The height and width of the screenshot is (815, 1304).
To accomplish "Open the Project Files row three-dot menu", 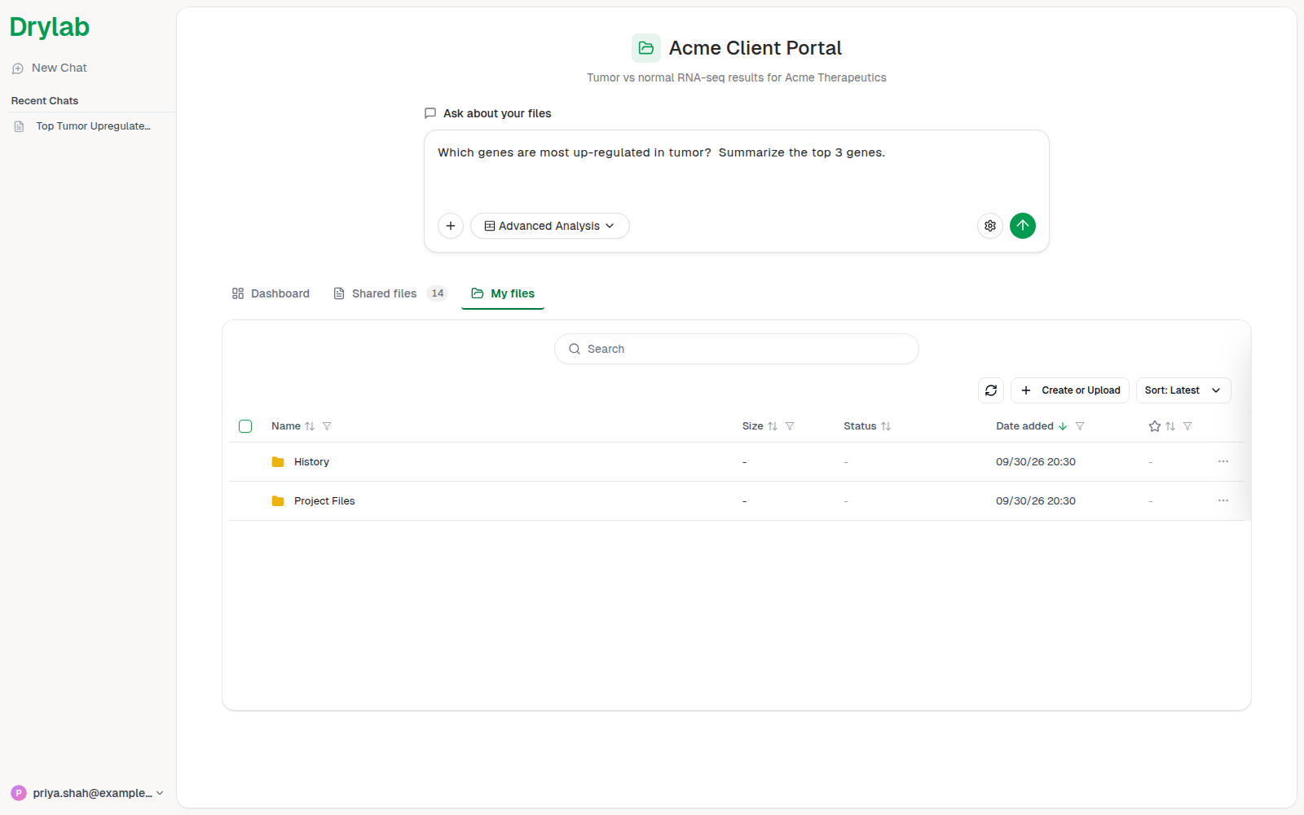I will [1223, 500].
